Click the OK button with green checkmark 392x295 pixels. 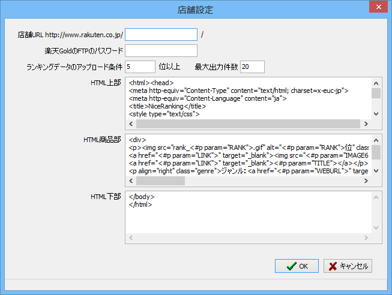(x=296, y=266)
